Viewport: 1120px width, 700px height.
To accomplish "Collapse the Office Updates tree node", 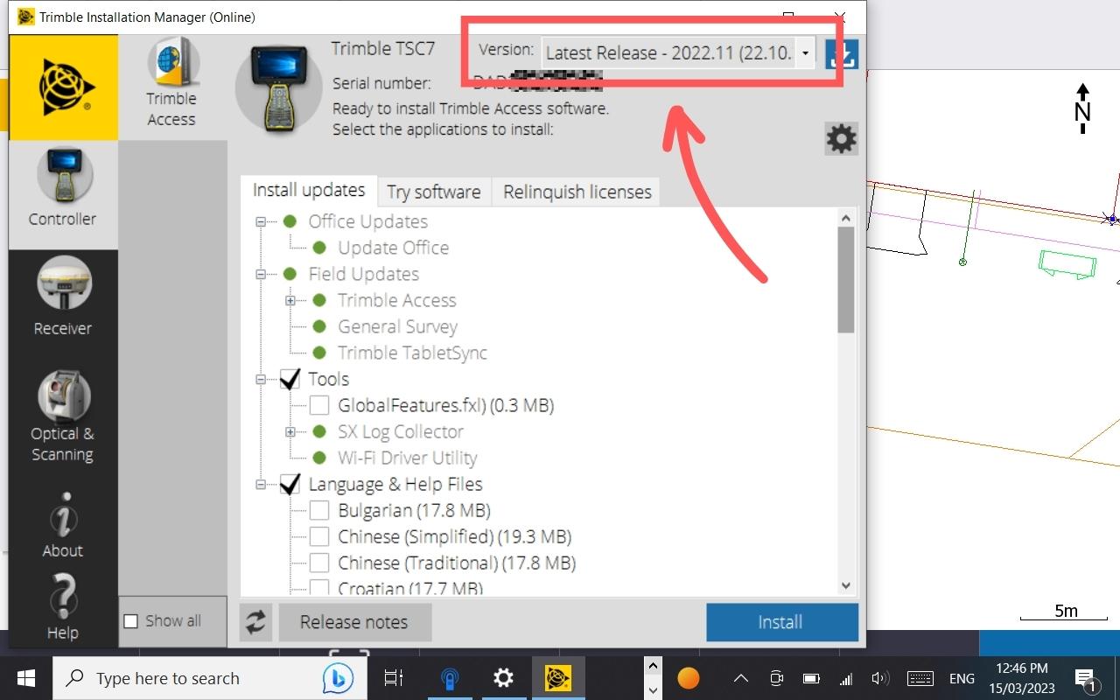I will pyautogui.click(x=261, y=222).
